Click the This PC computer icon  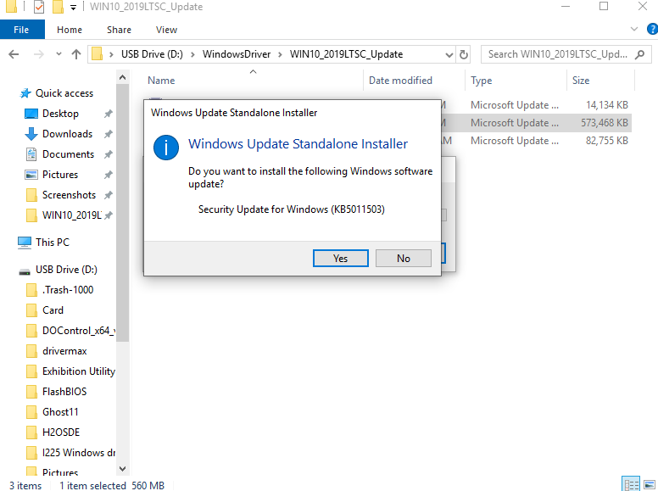(25, 243)
